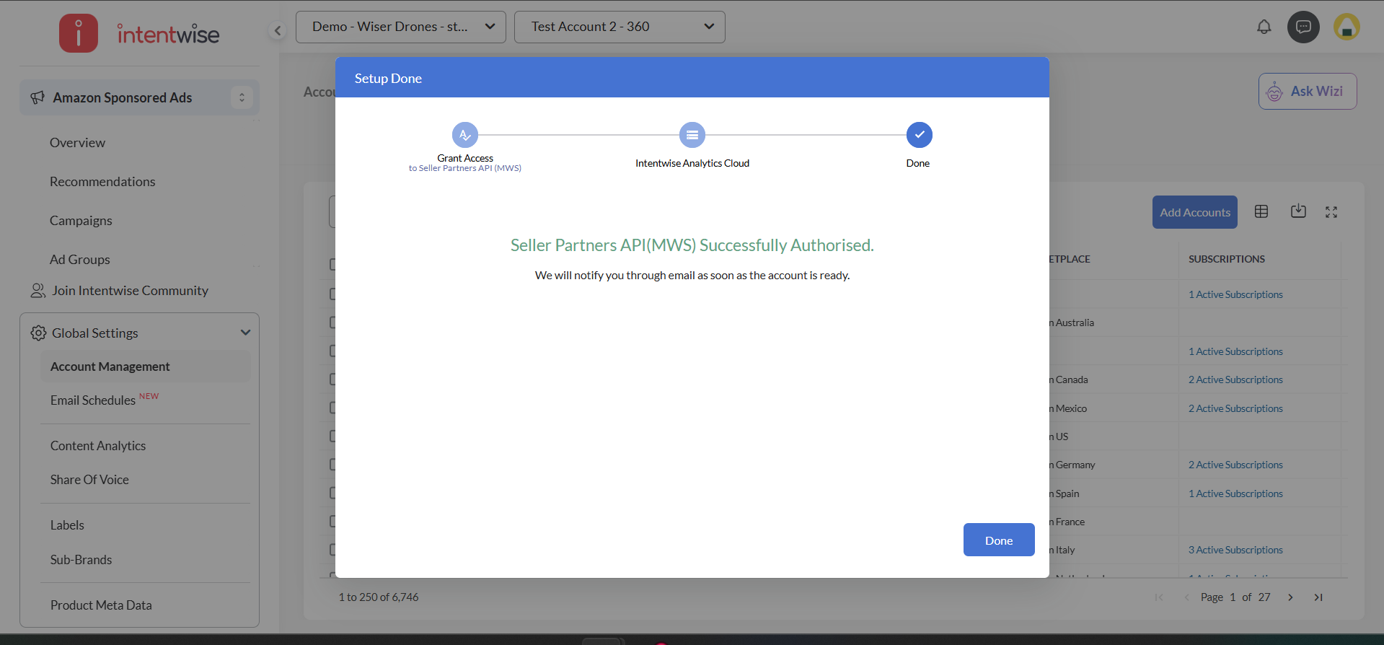Click the Done button in dialog
This screenshot has height=645, width=1384.
[999, 540]
